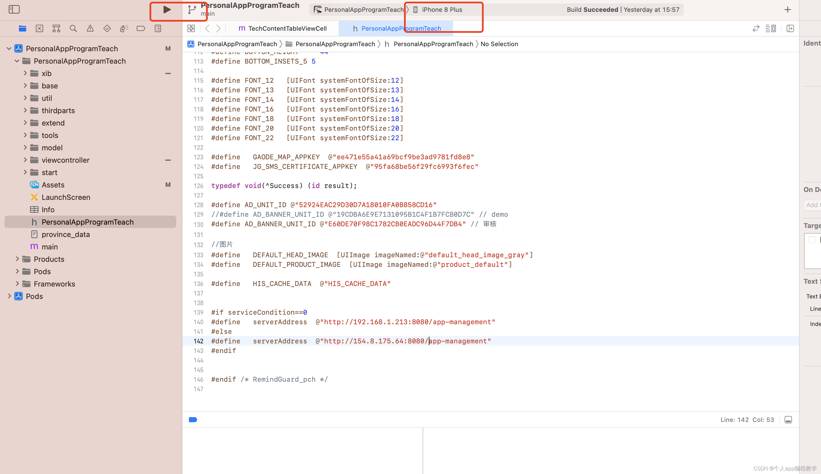This screenshot has height=474, width=821.
Task: Open the git branch main selector
Action: click(x=192, y=10)
